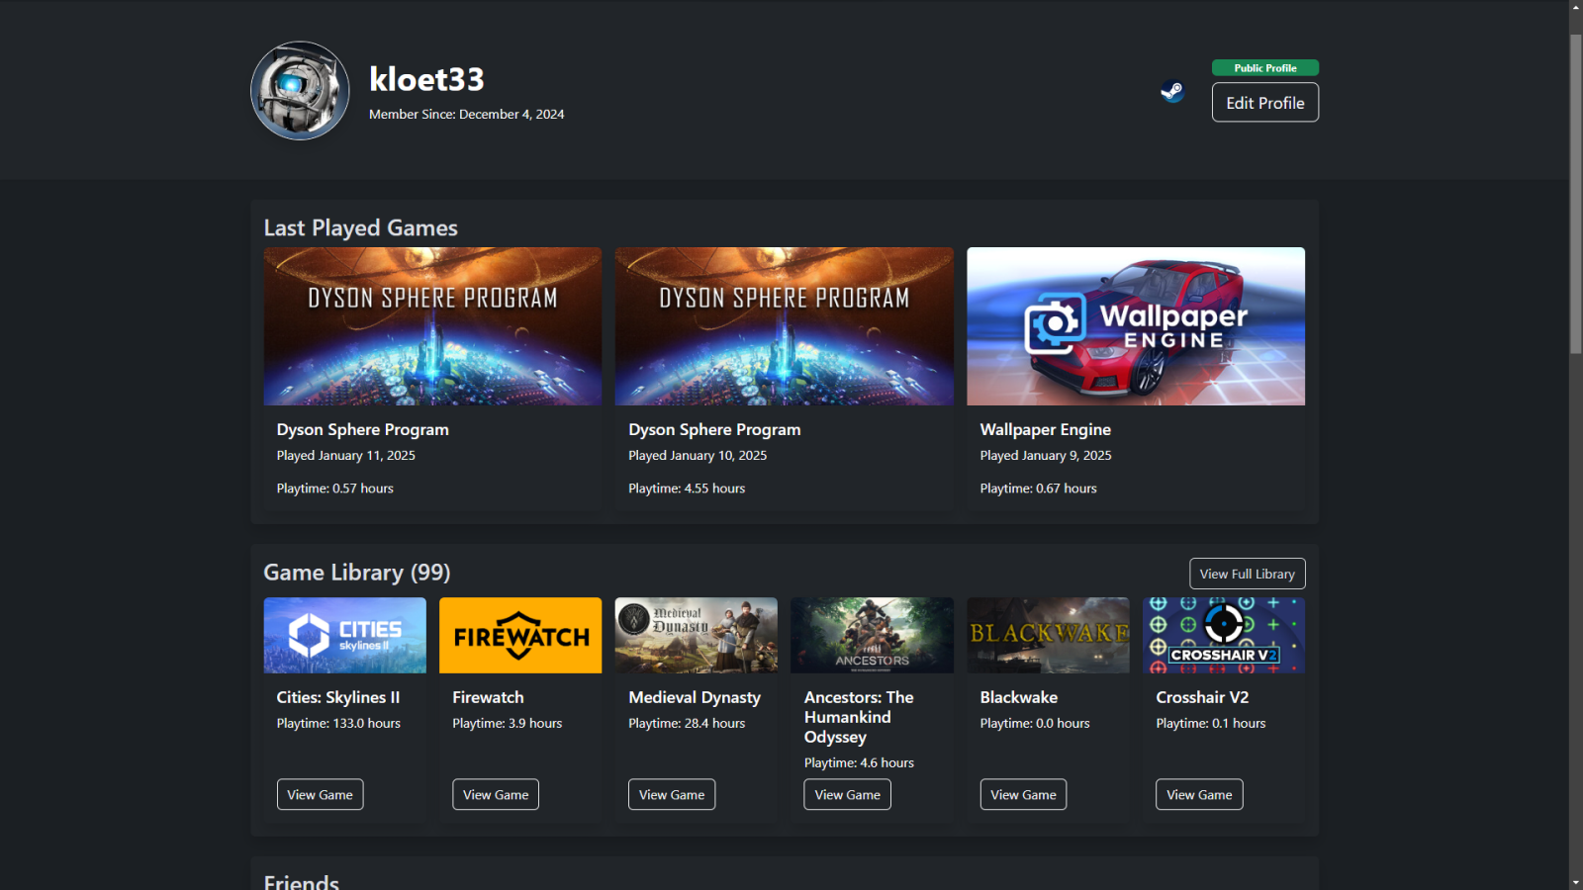The image size is (1583, 890).
Task: Open the Wallpaper Engine cover art
Action: [1135, 326]
